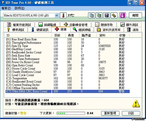Switch to the 硬碟資訊 tab
This screenshot has height=121, width=146.
(40, 30)
